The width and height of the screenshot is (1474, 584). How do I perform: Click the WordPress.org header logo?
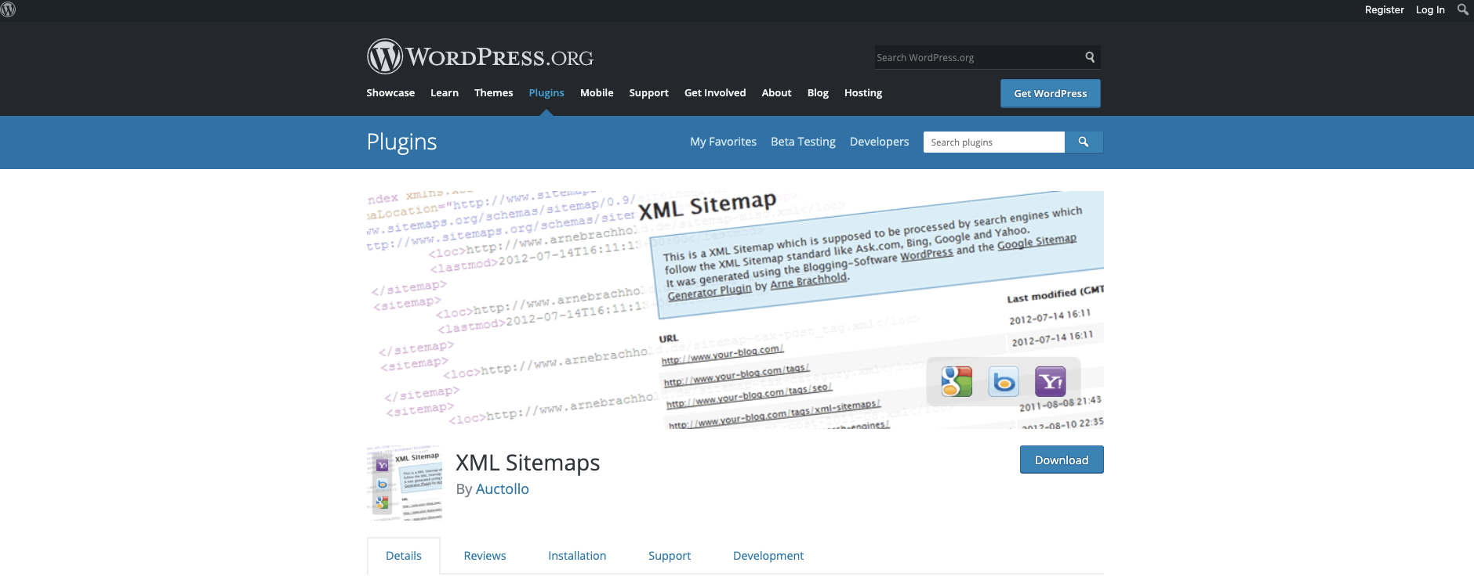coord(480,57)
